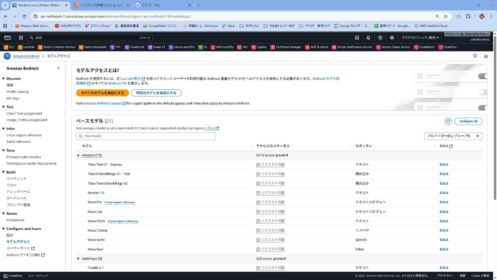Image resolution: width=497 pixels, height=280 pixels.
Task: Collapse the Anthropic models group
Action: [x=78, y=258]
